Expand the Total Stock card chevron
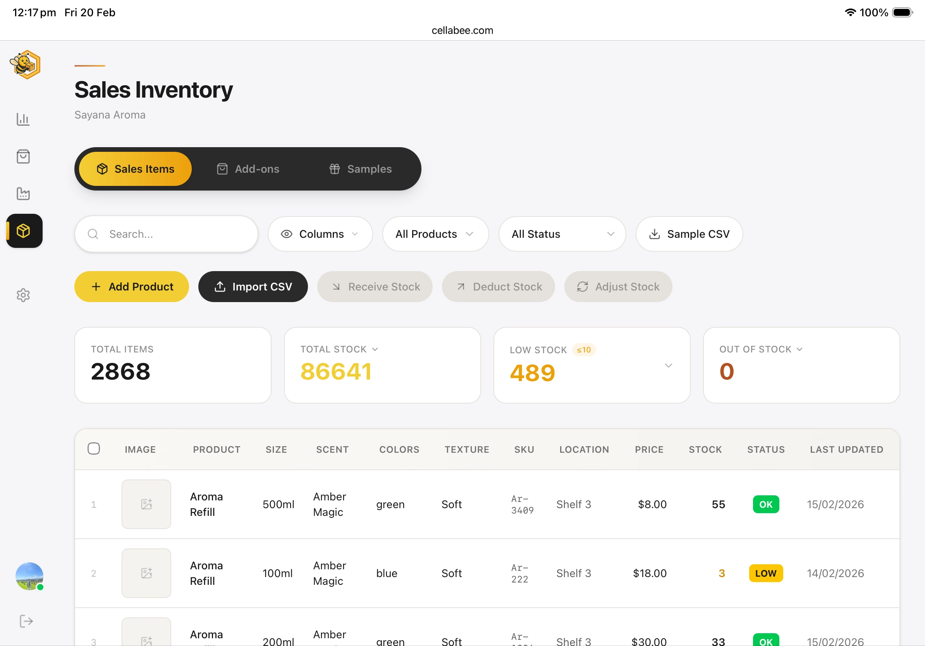 [375, 349]
